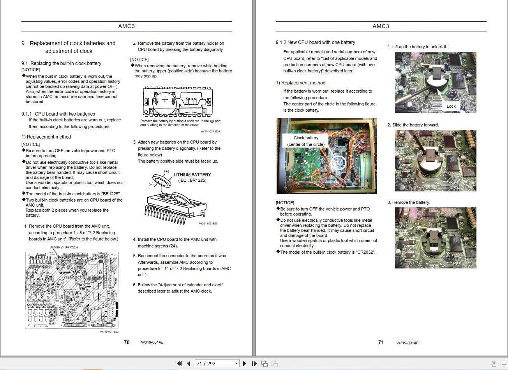Viewport: 508px width, 370px height.
Task: Select the AMC3 header on the left page
Action: tap(126, 26)
